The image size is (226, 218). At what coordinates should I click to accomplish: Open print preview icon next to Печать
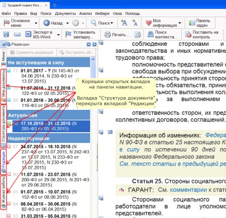coord(138,35)
